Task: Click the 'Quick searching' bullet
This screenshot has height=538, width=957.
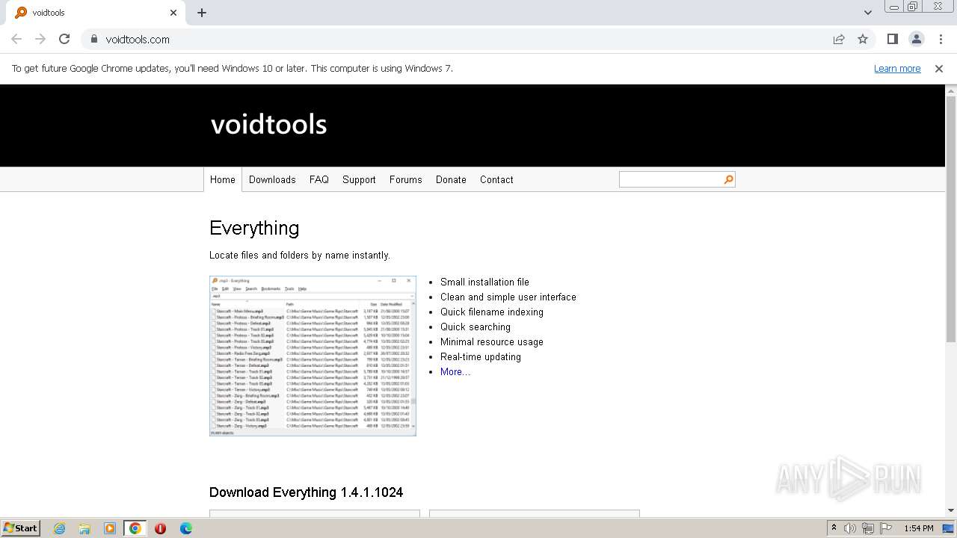Action: click(476, 327)
